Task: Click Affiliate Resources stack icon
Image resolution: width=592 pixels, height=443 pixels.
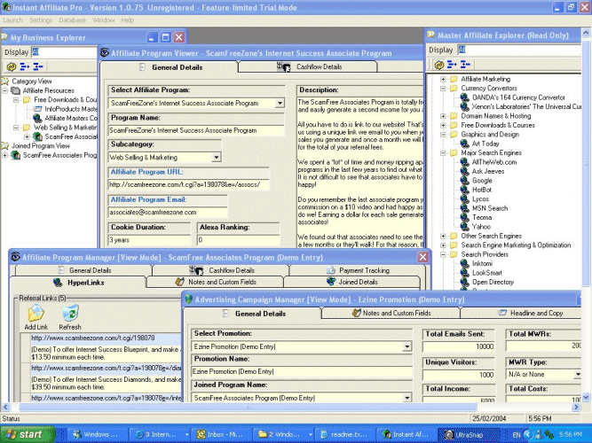Action: 15,90
